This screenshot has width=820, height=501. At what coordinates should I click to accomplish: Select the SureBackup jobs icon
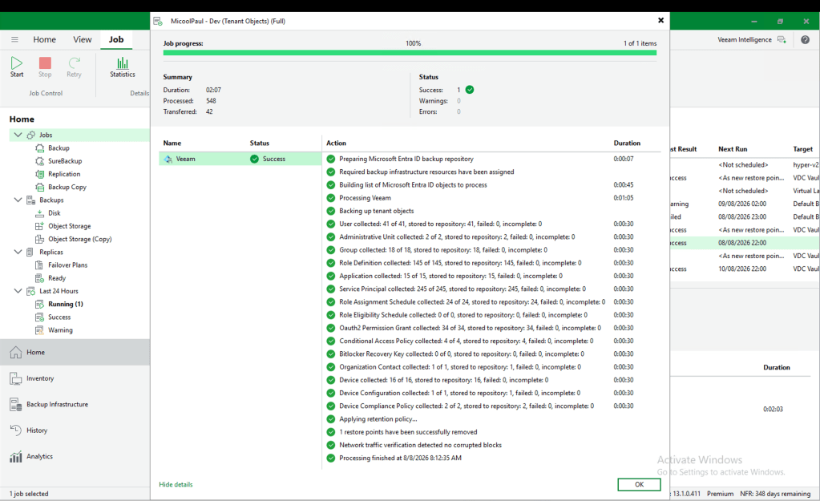click(40, 161)
